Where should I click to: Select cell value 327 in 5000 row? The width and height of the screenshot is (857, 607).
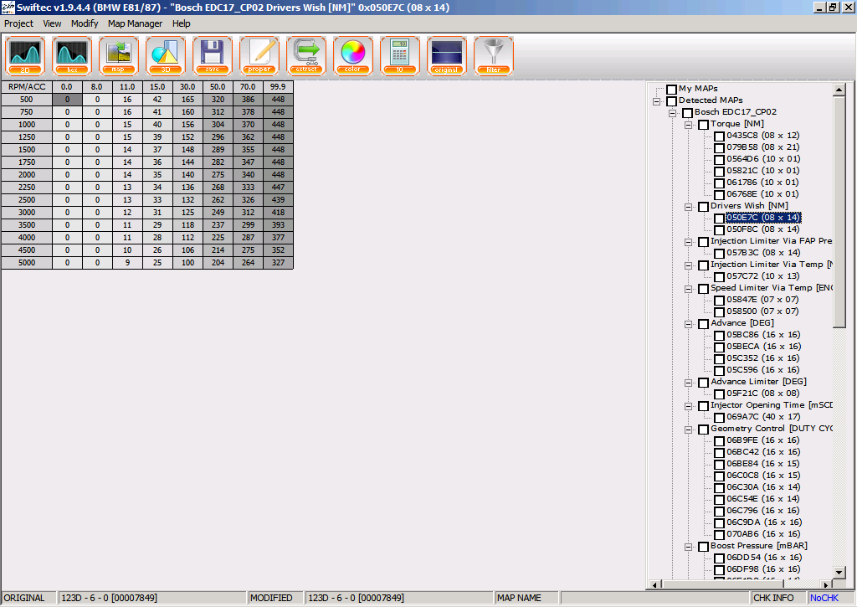pos(278,263)
